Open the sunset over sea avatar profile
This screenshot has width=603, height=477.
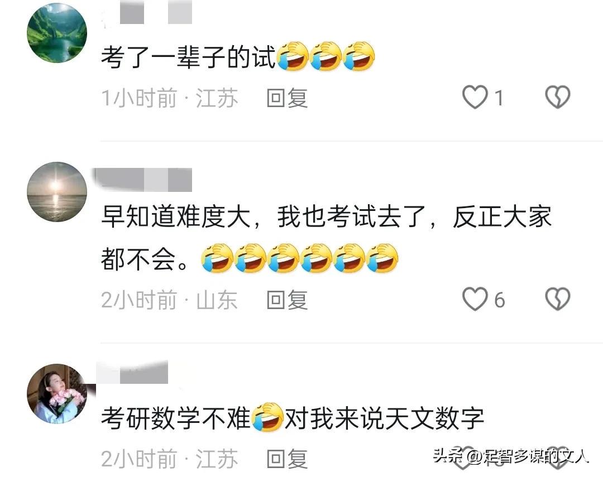point(57,192)
